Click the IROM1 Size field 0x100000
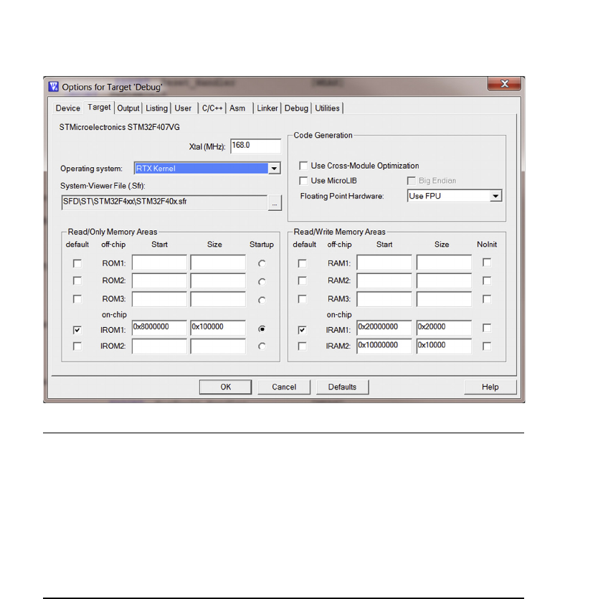Image resolution: width=598 pixels, height=599 pixels. tap(218, 328)
